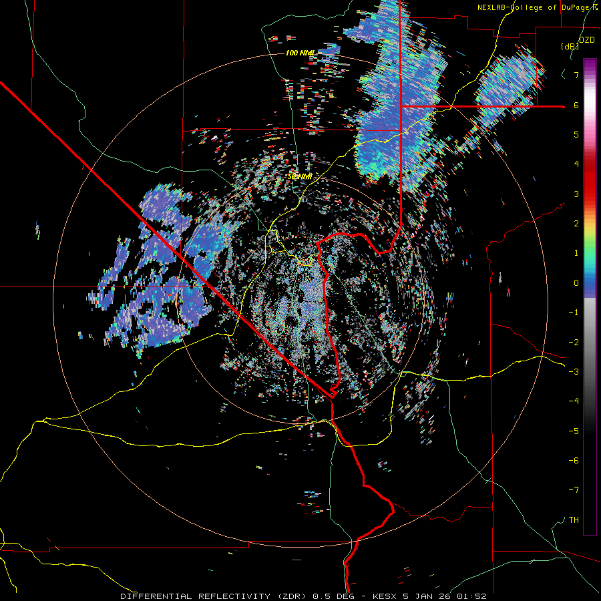This screenshot has height=601, width=601.
Task: Click the "01:52" timestamp in caption
Action: [473, 596]
